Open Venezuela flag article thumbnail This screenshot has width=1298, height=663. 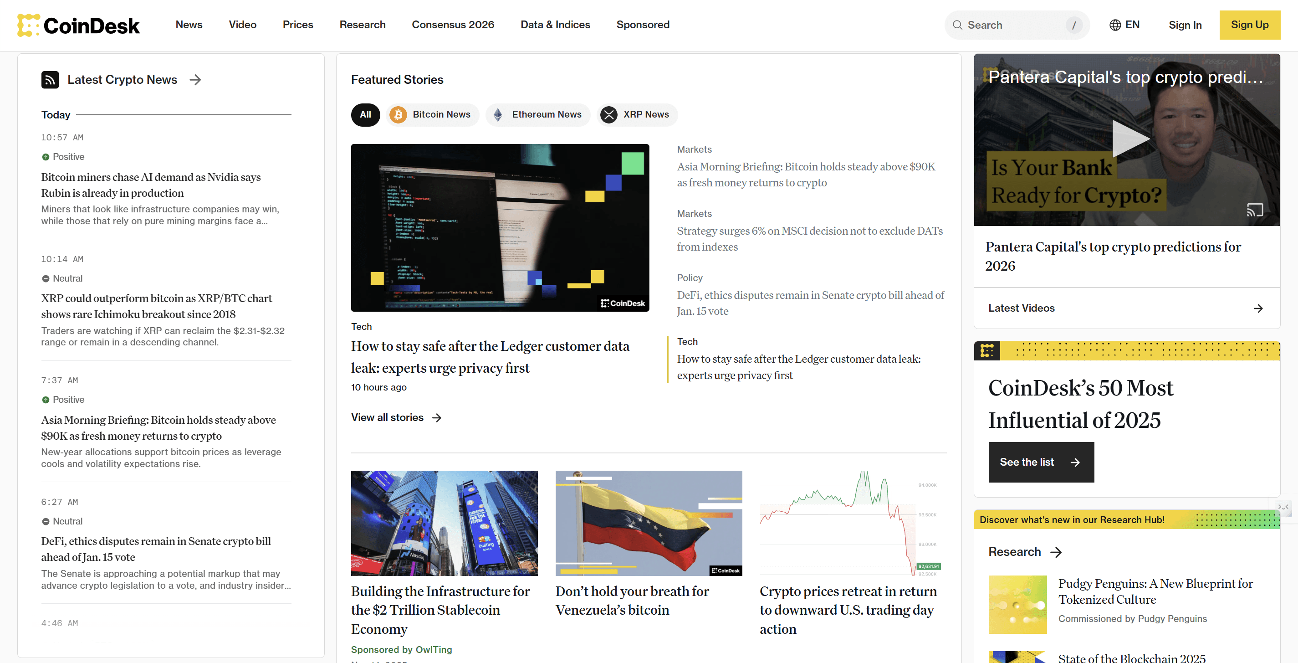pos(649,523)
